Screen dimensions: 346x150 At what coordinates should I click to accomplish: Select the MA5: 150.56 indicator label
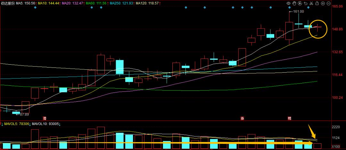coord(26,3)
